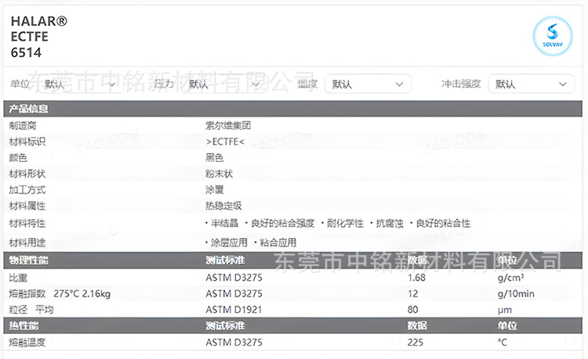Select the melting temperature value 225

416,343
